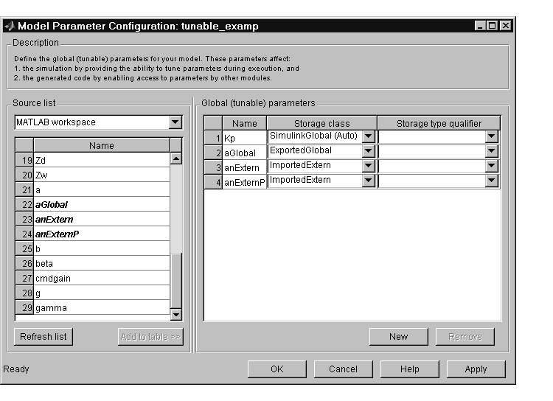Open the MATLAB workspace source dropdown
This screenshot has width=553, height=401.
175,122
